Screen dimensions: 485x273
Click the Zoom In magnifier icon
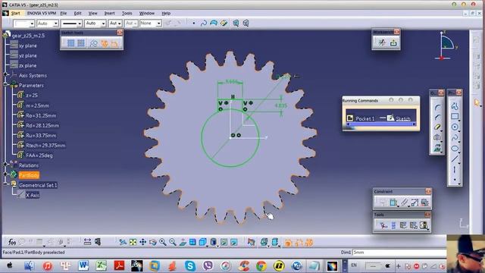click(163, 242)
